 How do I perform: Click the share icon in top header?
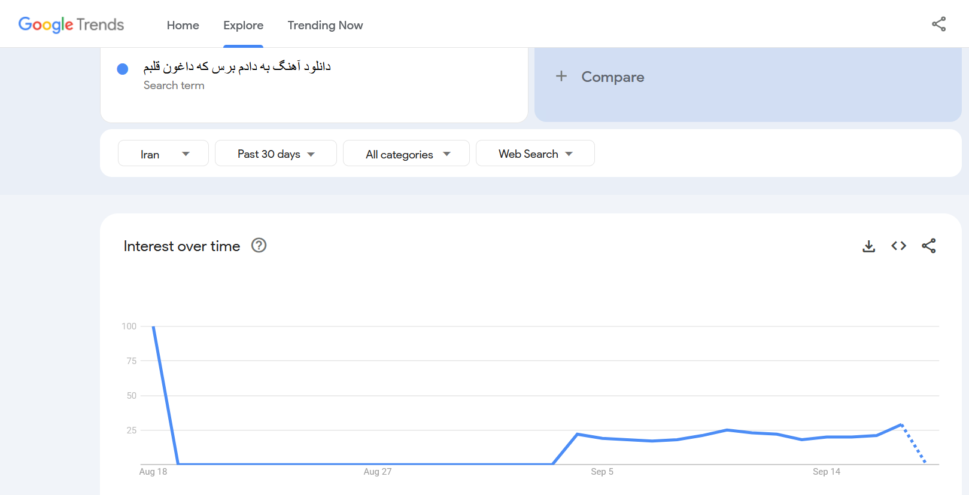point(938,24)
